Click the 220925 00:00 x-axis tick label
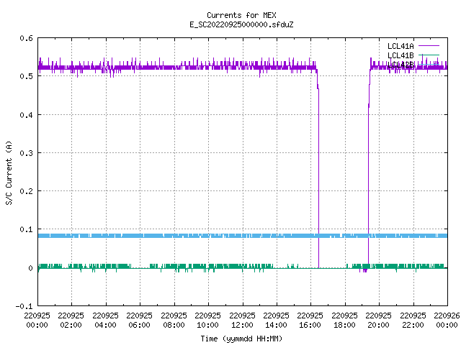 [37, 321]
